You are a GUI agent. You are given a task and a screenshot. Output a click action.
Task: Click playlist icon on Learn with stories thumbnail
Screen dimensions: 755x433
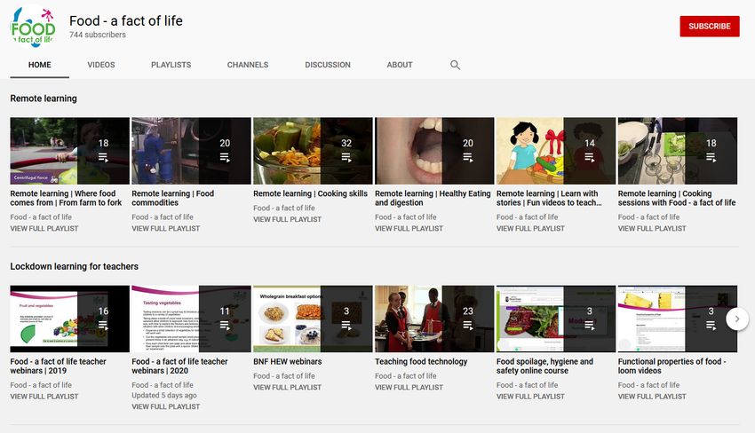590,157
